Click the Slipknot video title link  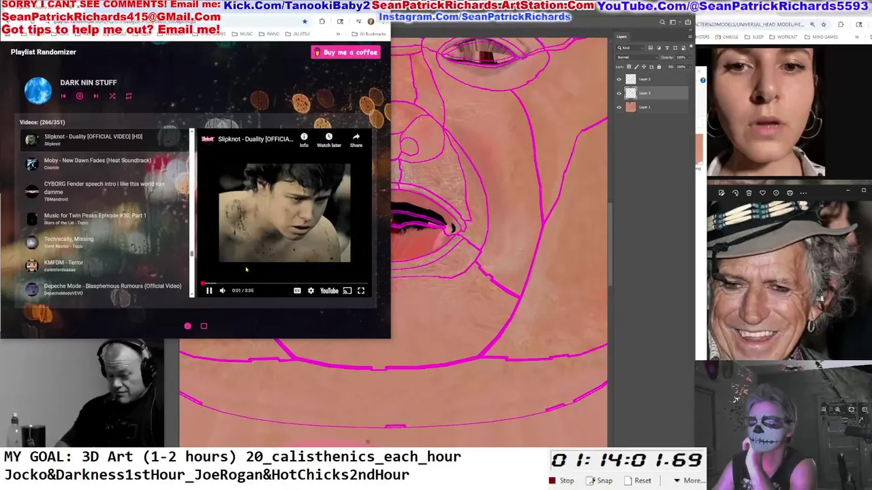[x=255, y=139]
